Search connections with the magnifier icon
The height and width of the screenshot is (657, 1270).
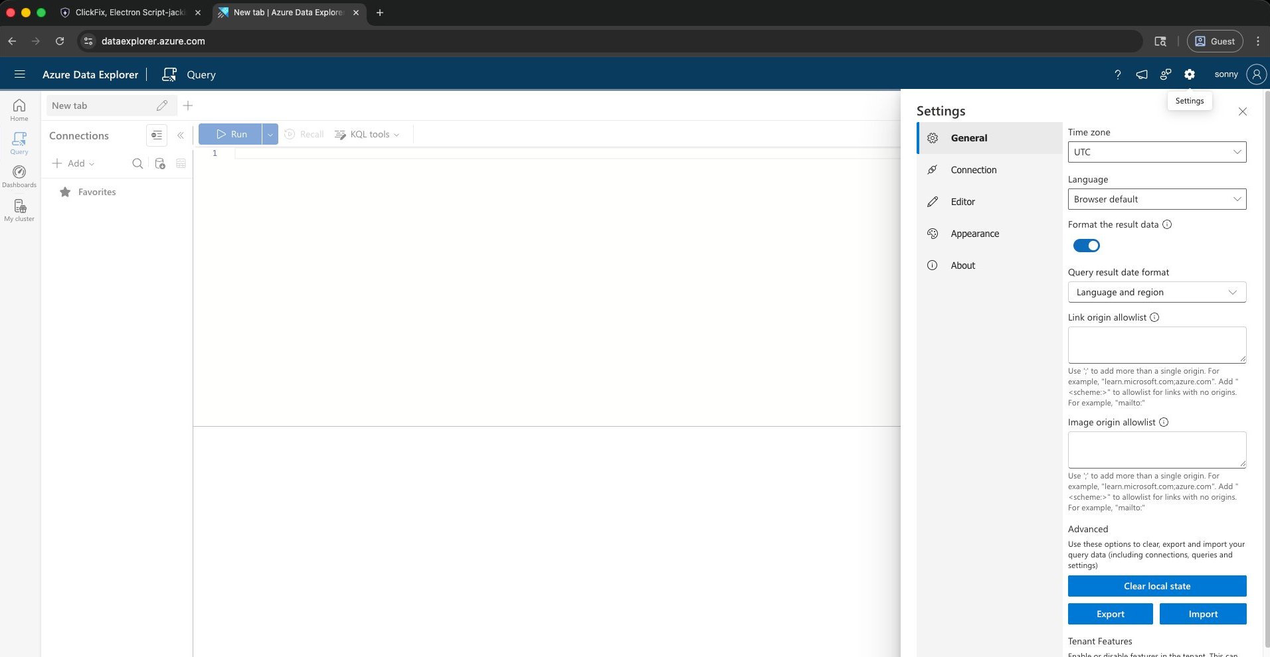pos(137,163)
